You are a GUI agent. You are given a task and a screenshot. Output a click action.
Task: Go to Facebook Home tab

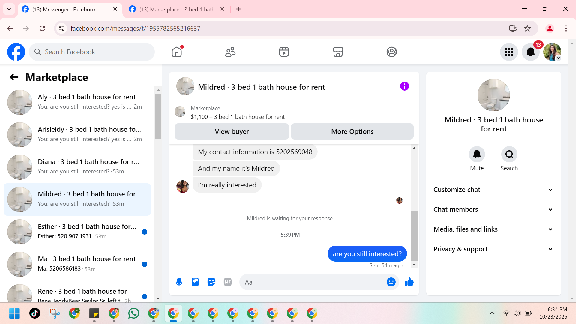(177, 52)
